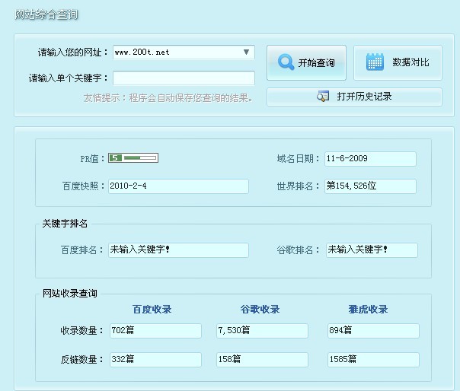
Task: Click the Baidu indexed count 702篇
Action: pyautogui.click(x=155, y=331)
